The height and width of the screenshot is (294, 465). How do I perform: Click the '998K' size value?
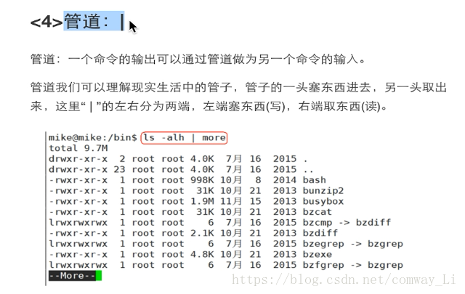[202, 180]
